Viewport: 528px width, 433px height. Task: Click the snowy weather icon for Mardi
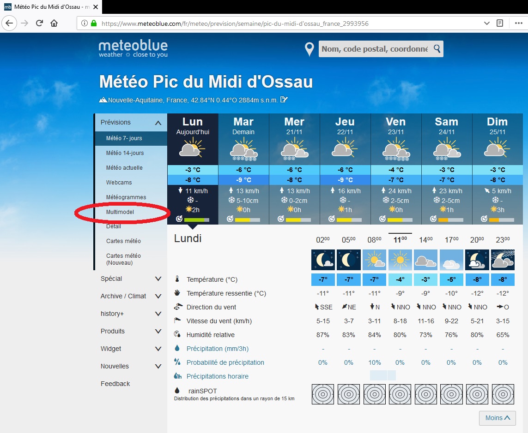click(x=243, y=150)
